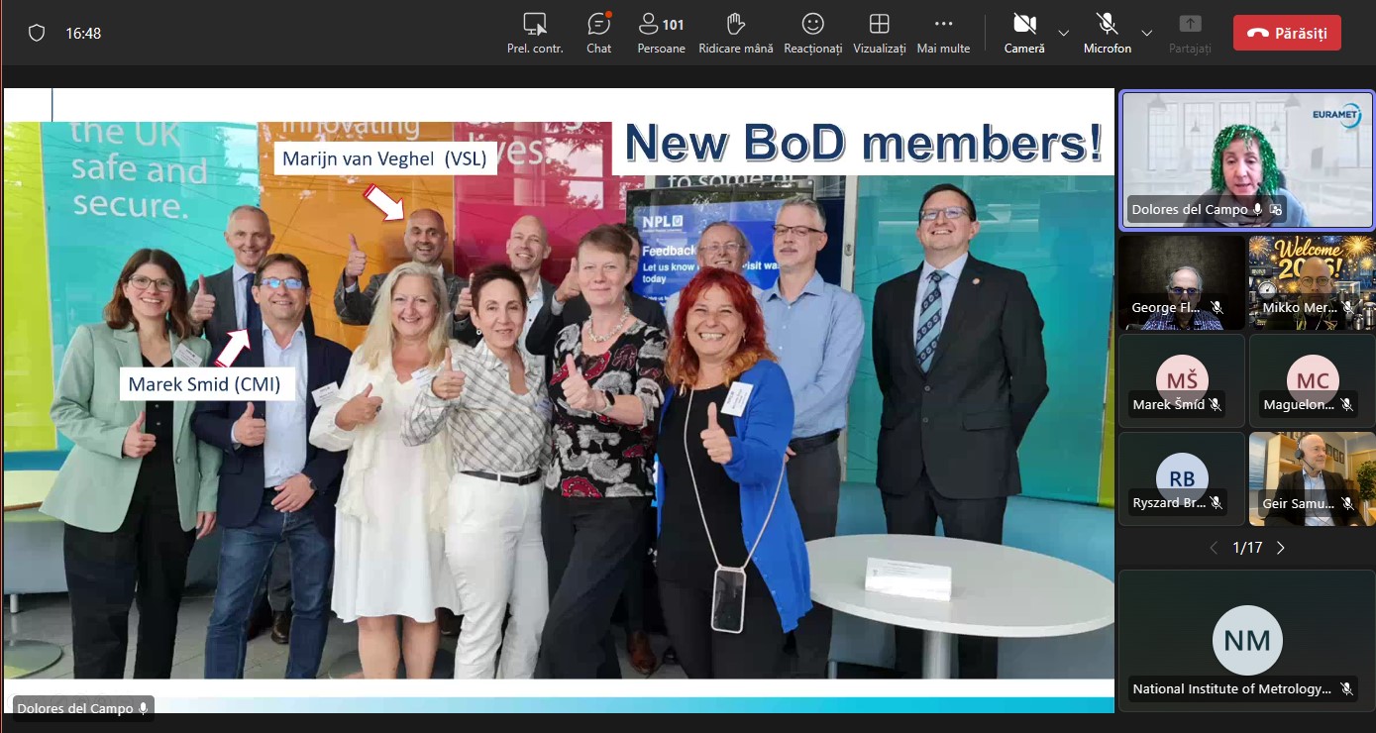Click the shield security icon
The height and width of the screenshot is (733, 1376).
[x=37, y=33]
